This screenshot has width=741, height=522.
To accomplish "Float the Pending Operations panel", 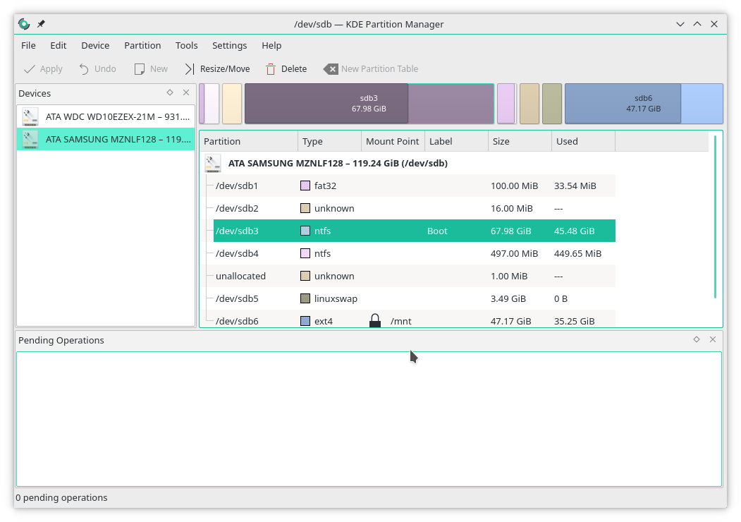I will [x=697, y=339].
